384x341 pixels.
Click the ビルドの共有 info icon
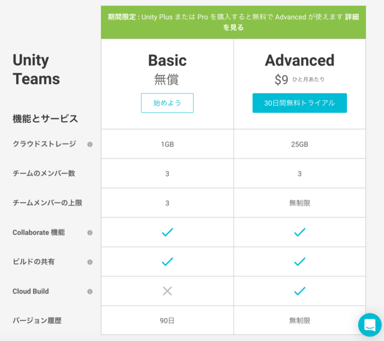(x=90, y=262)
